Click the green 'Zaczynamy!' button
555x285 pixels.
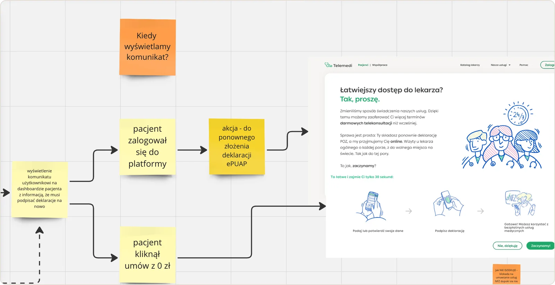(540, 246)
